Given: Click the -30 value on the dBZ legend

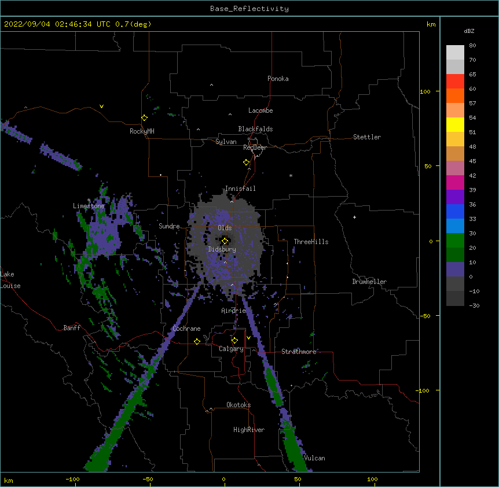Looking at the screenshot, I should coord(474,305).
